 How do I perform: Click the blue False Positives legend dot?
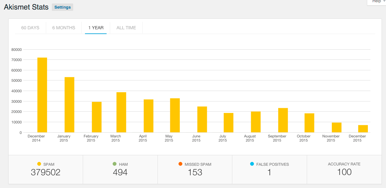click(252, 164)
